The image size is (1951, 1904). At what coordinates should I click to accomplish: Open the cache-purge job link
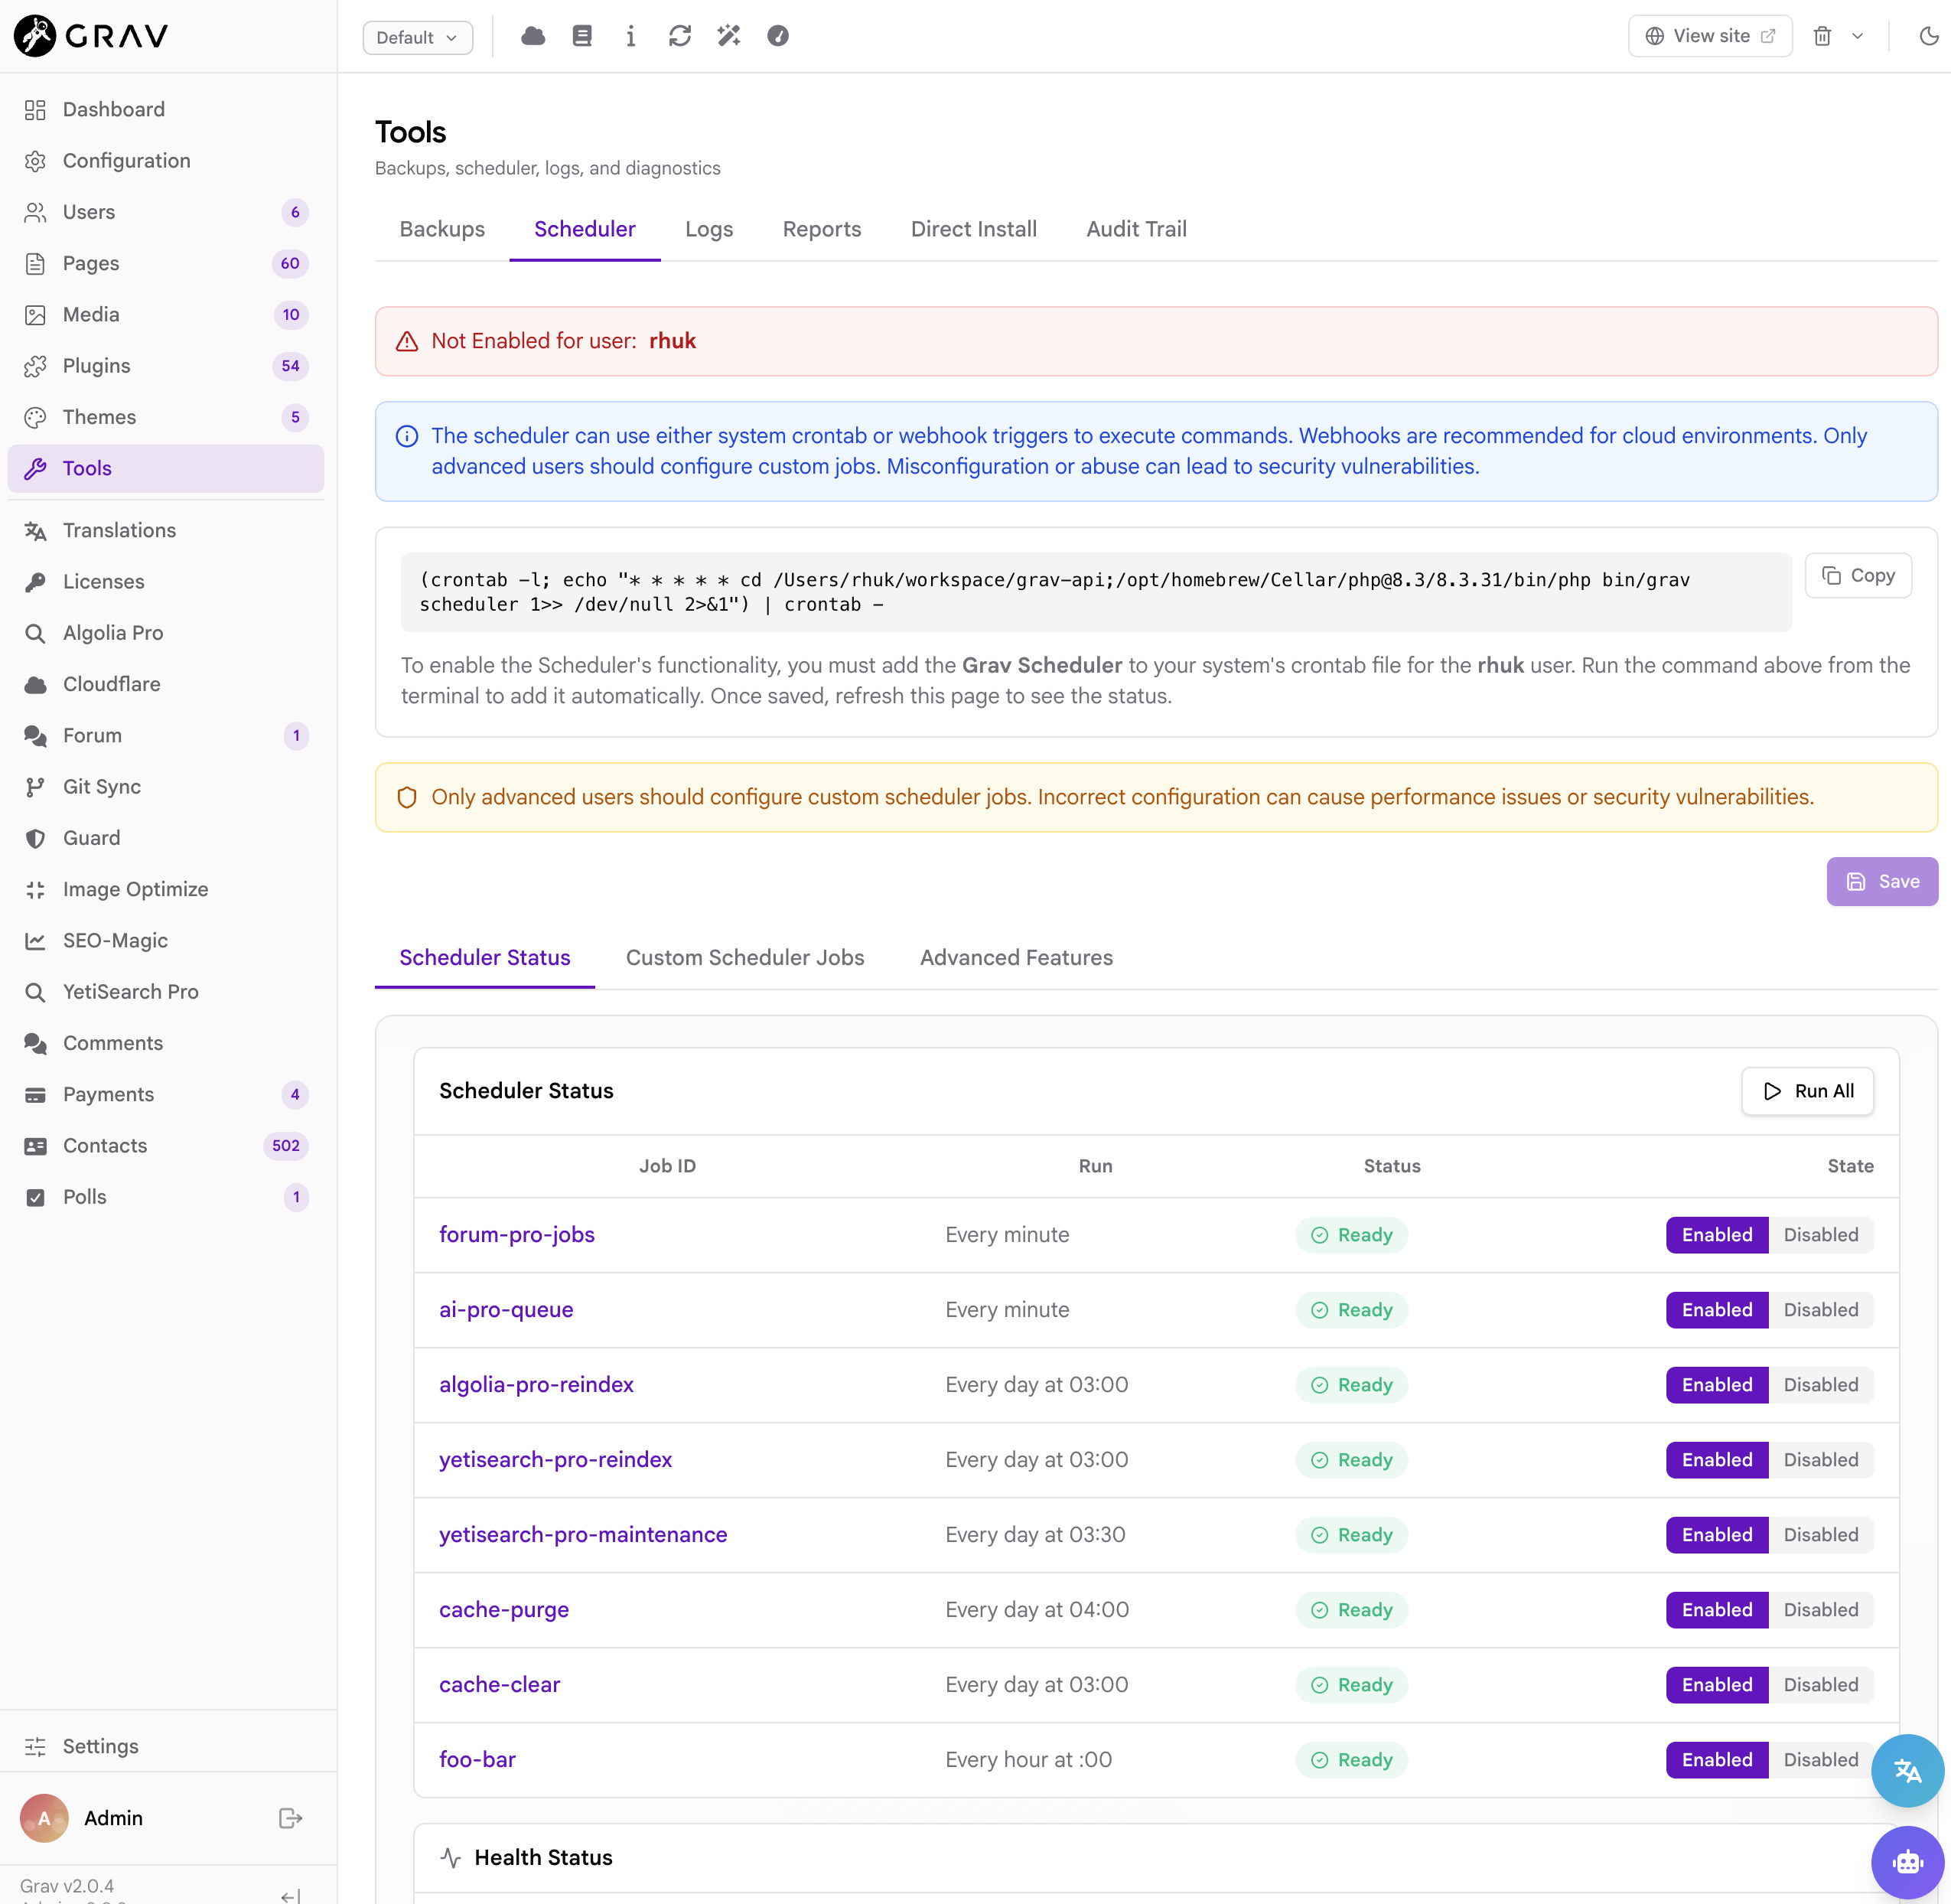click(x=504, y=1610)
